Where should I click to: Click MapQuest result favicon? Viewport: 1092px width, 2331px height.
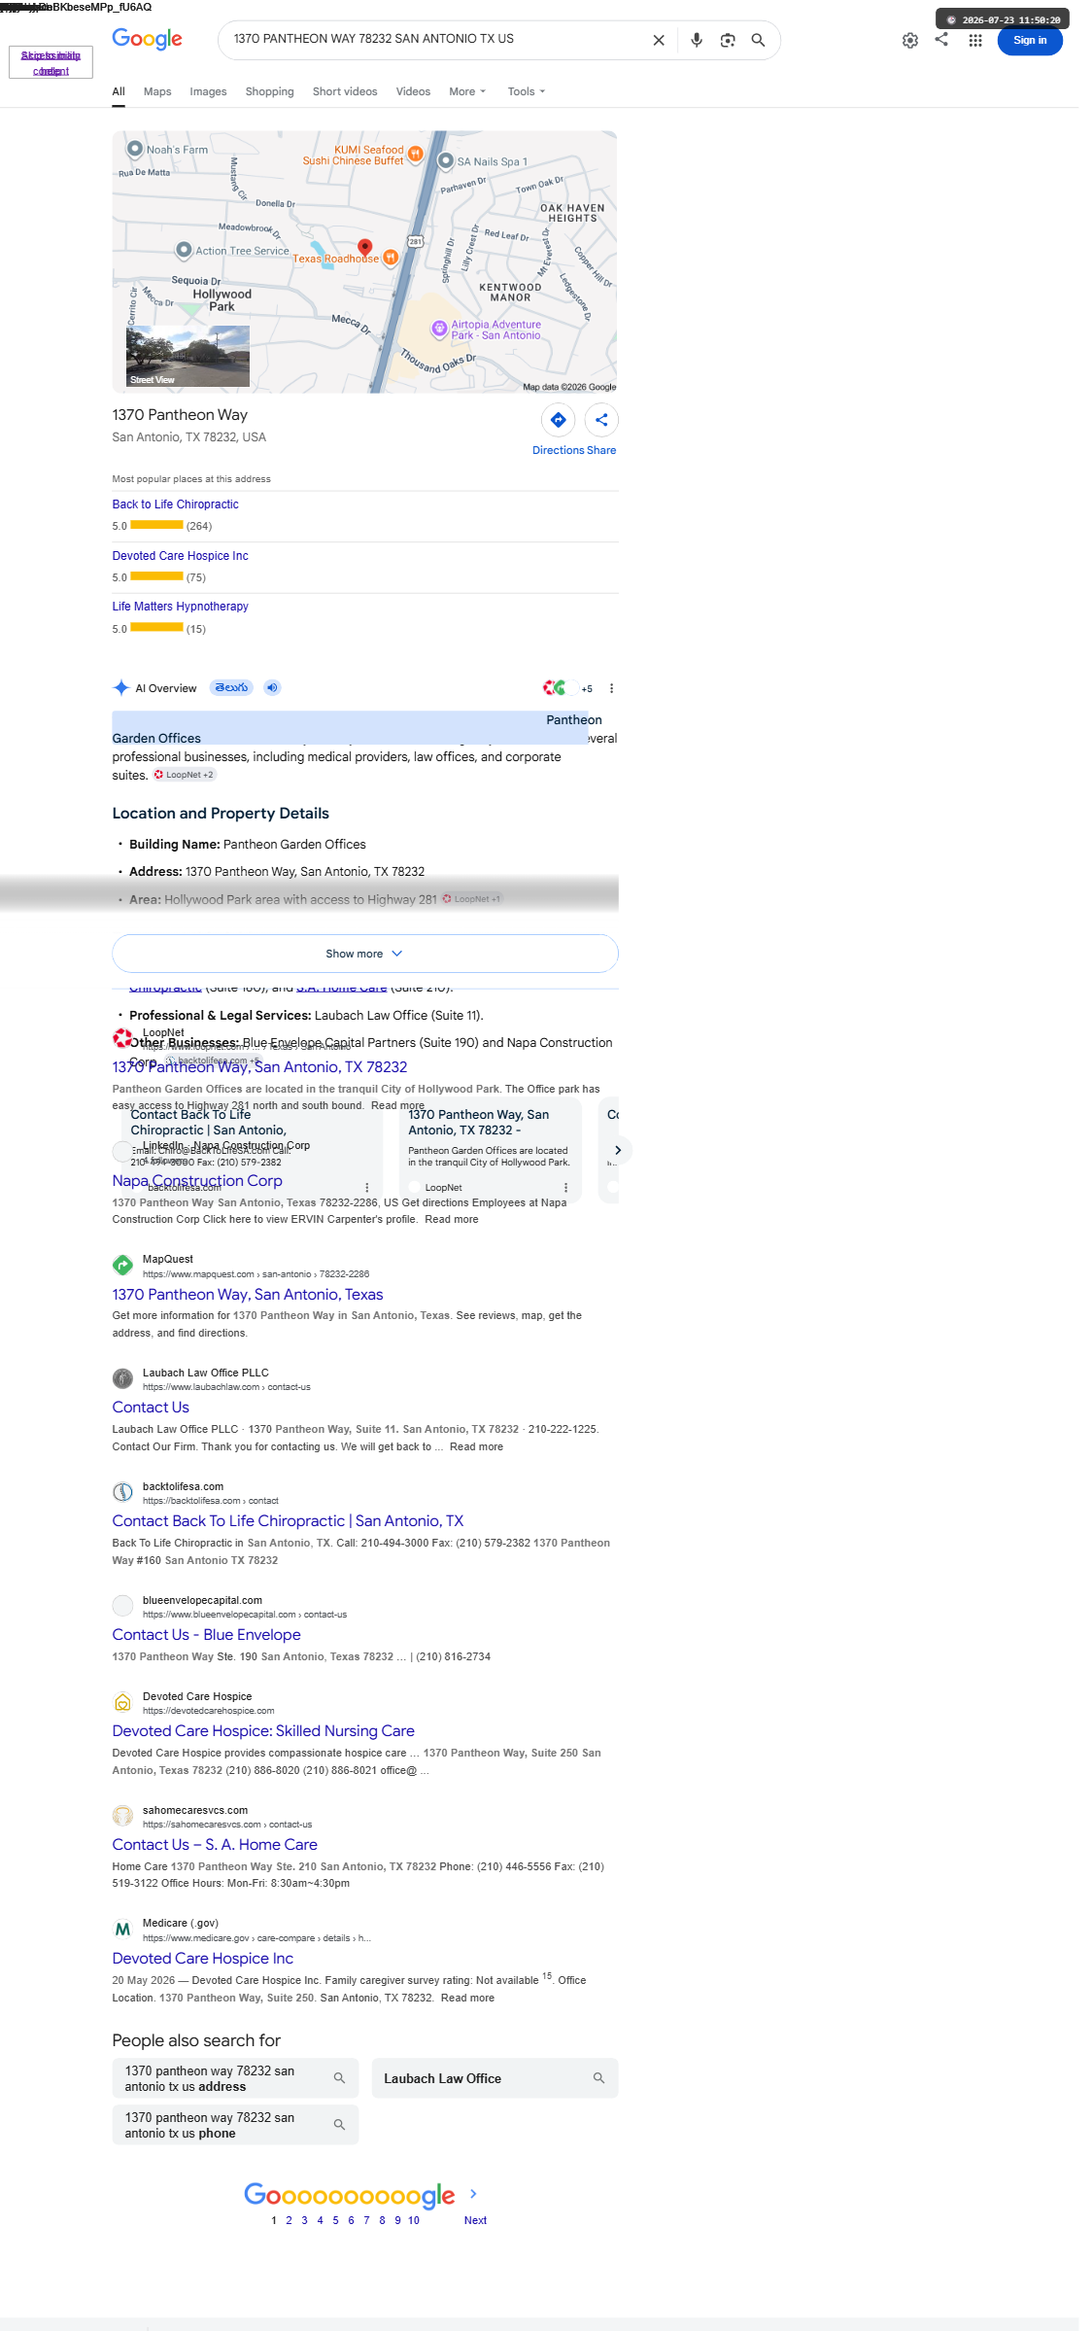point(122,1265)
